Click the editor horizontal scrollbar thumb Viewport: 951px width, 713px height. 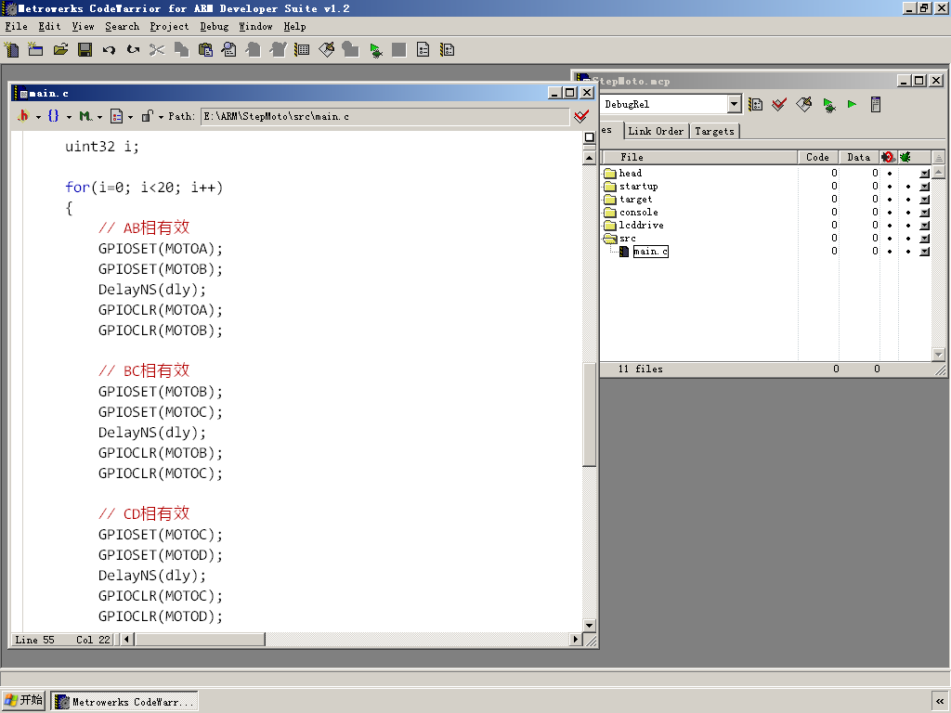201,639
